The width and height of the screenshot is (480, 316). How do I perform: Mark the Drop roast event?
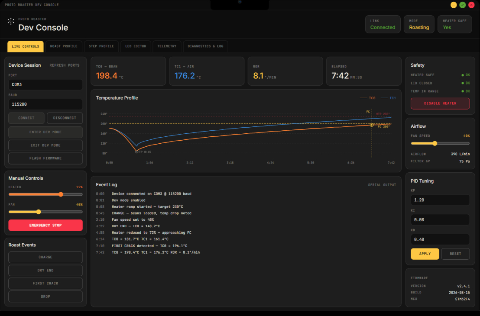[45, 297]
